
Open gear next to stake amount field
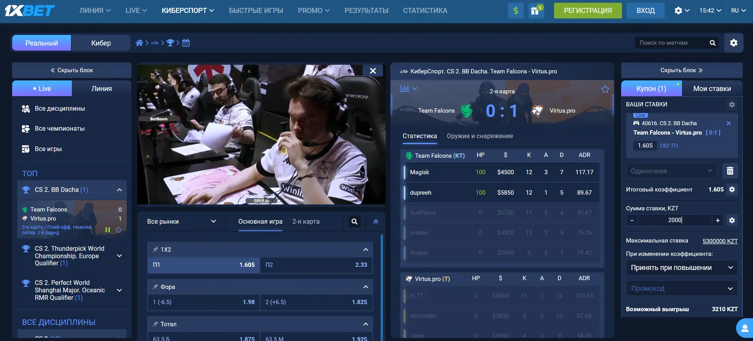(732, 220)
